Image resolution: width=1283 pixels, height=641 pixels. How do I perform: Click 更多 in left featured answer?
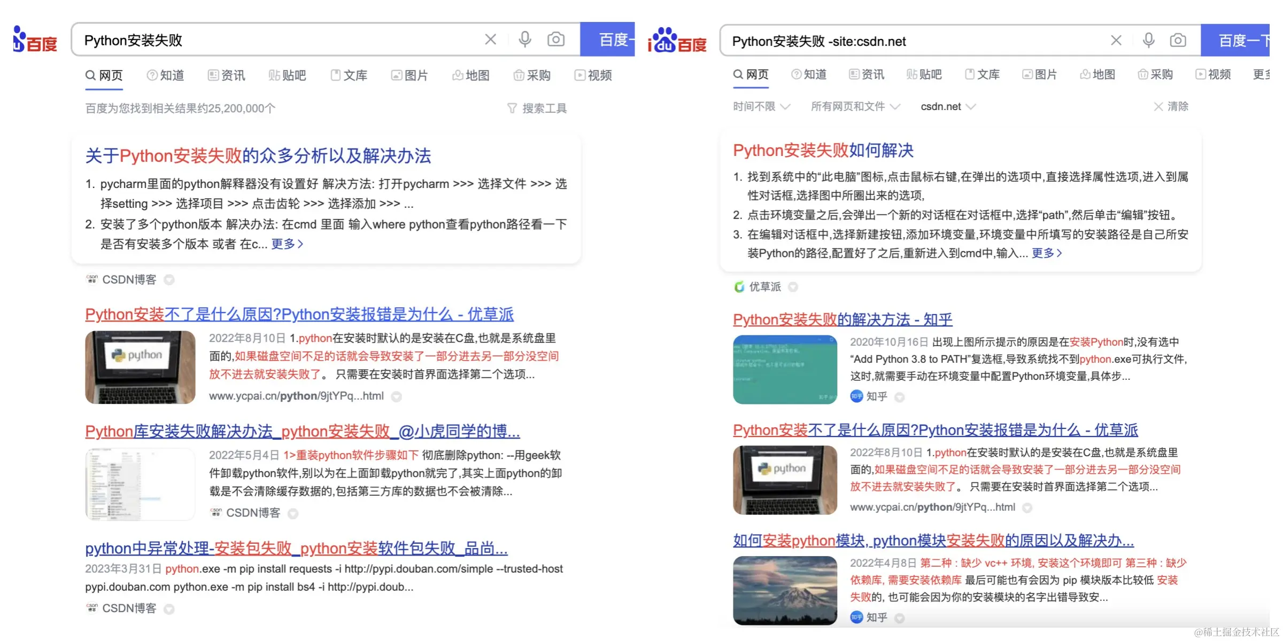coord(287,244)
